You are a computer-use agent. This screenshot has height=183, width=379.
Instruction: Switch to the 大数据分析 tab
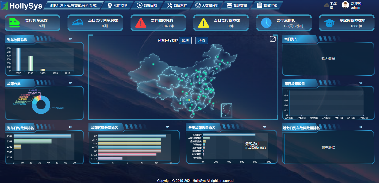tap(207, 6)
